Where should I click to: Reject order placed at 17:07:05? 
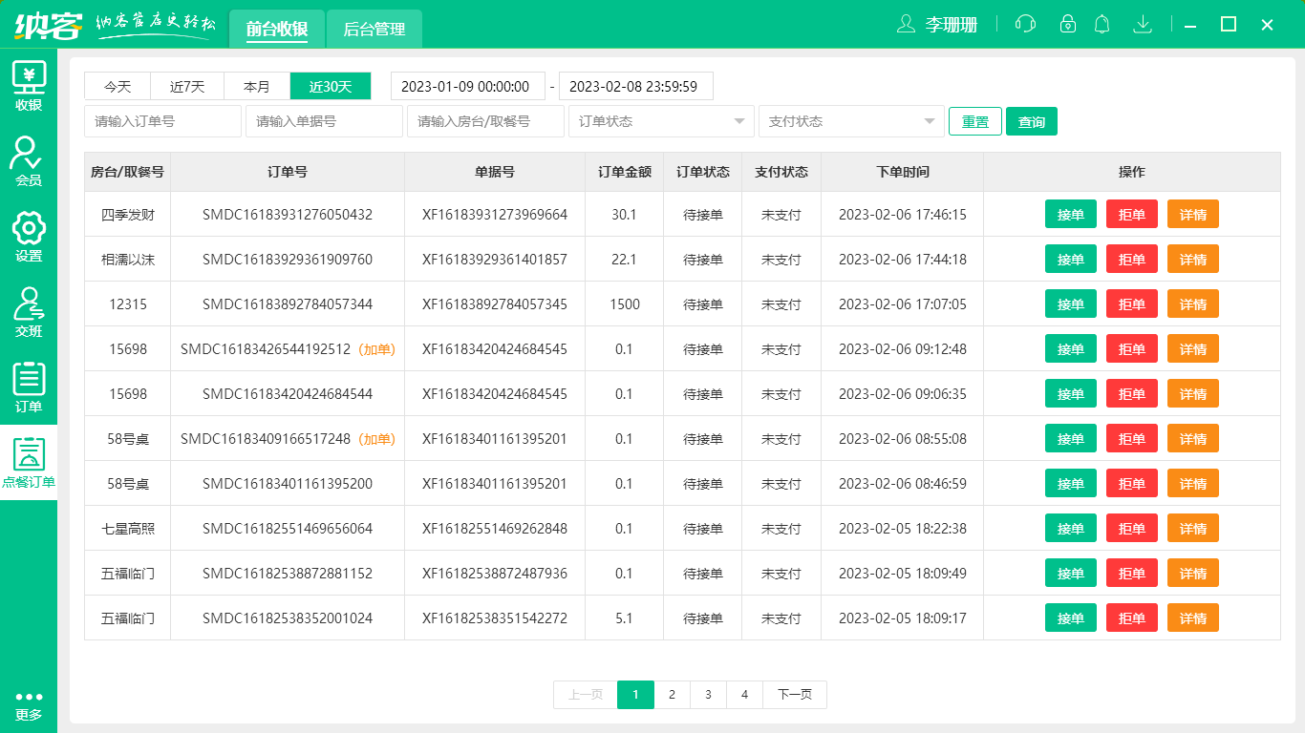point(1132,304)
